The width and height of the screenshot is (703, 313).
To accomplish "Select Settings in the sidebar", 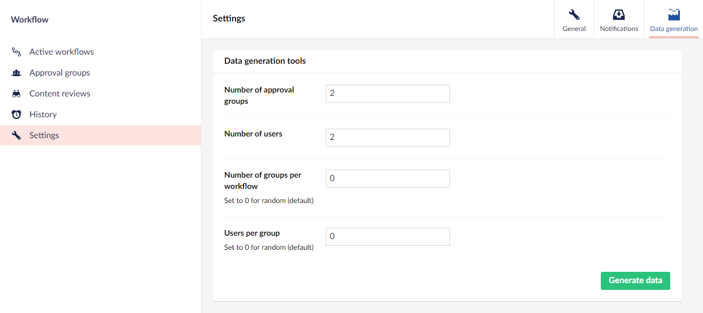I will click(101, 135).
